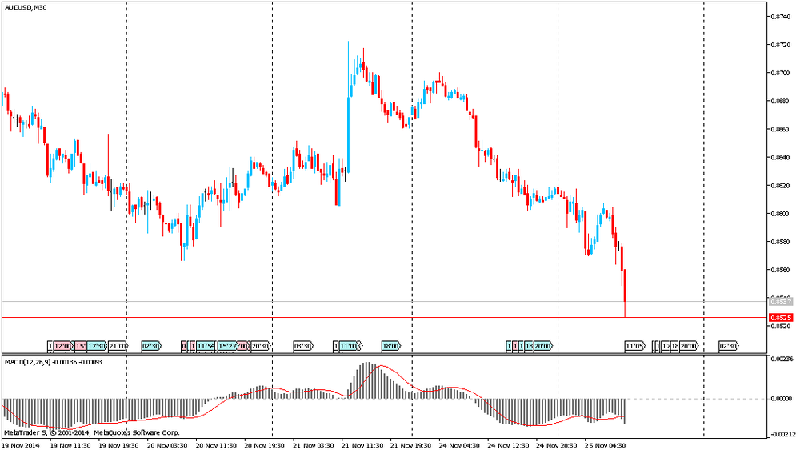Click the cyan 02:30 event flag
The width and height of the screenshot is (800, 454).
pyautogui.click(x=150, y=346)
